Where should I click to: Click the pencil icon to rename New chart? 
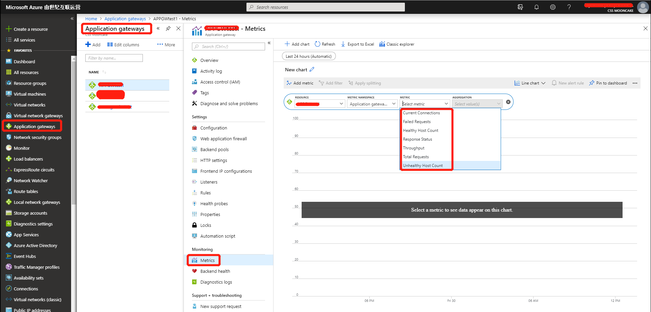coord(312,70)
